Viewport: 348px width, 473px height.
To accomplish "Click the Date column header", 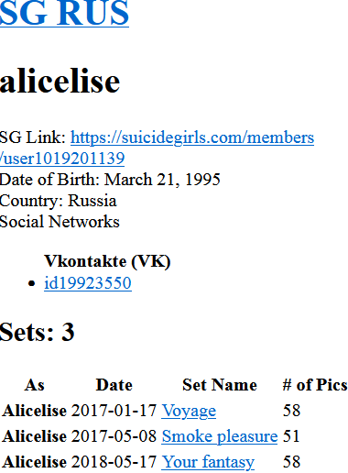I will (114, 385).
